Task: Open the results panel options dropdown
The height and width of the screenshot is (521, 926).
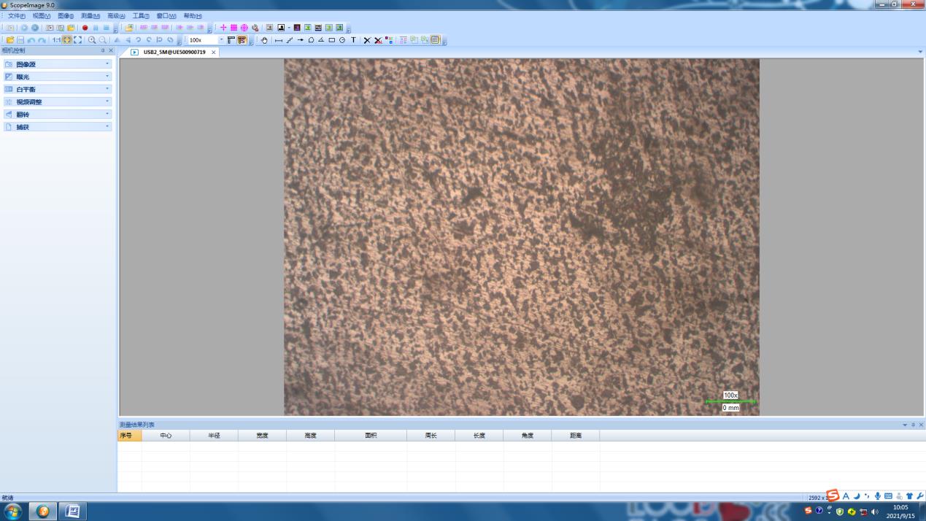Action: (x=905, y=425)
